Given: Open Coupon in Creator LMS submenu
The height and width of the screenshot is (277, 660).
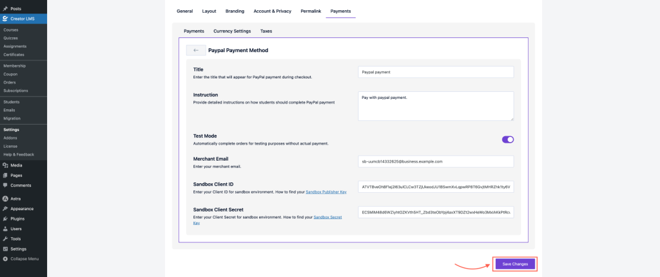Looking at the screenshot, I should (x=10, y=74).
